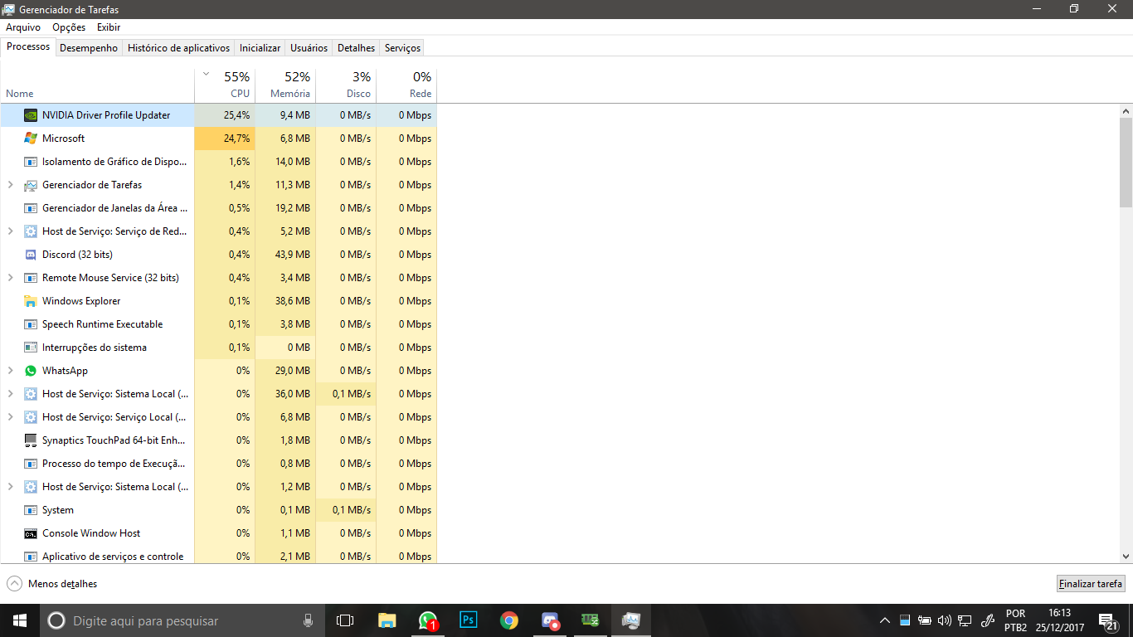This screenshot has height=637, width=1133.
Task: Switch to the Usuários tab
Action: click(x=309, y=48)
